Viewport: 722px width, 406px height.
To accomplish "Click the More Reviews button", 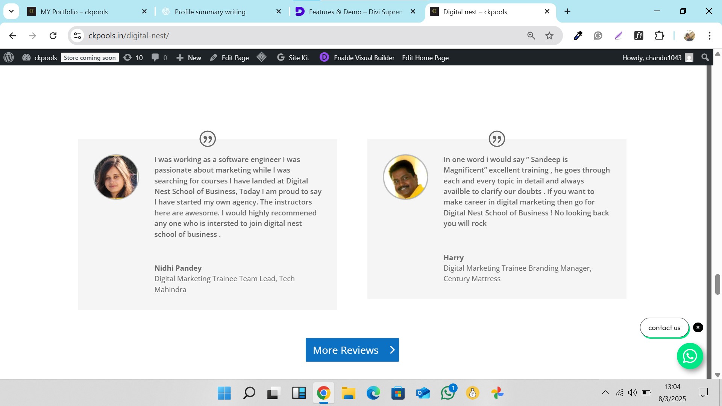I will point(352,350).
